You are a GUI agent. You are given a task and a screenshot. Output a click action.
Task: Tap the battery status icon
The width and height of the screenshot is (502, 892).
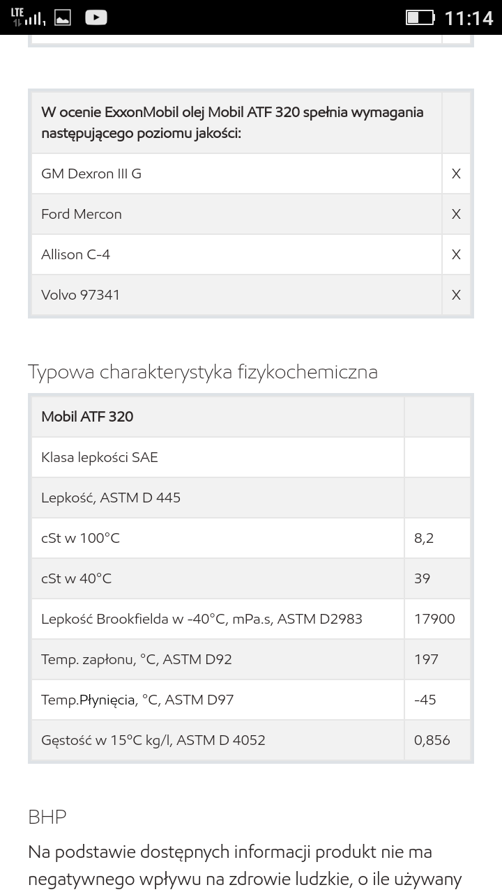coord(420,17)
